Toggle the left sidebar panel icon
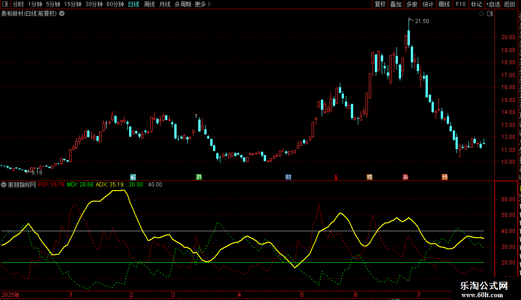The width and height of the screenshot is (521, 300). tap(5, 4)
